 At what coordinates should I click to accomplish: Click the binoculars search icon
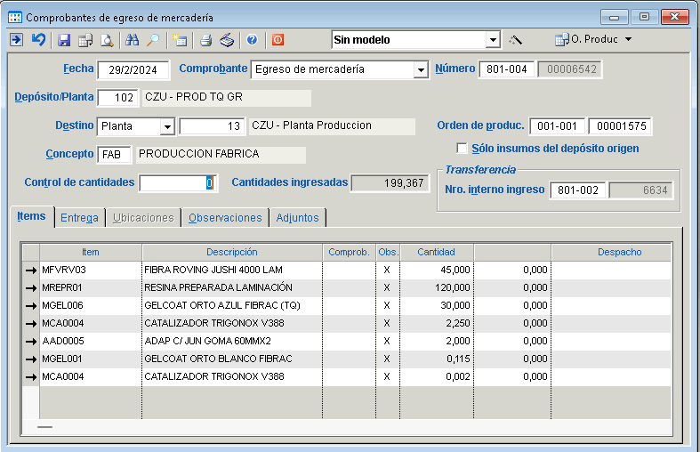click(x=132, y=40)
